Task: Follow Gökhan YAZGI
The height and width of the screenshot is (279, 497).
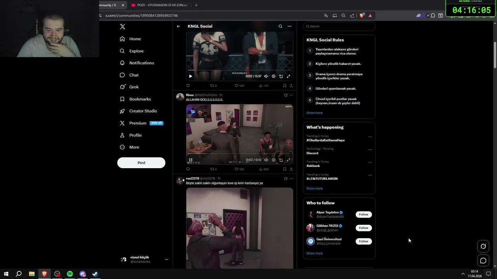Action: pyautogui.click(x=363, y=228)
